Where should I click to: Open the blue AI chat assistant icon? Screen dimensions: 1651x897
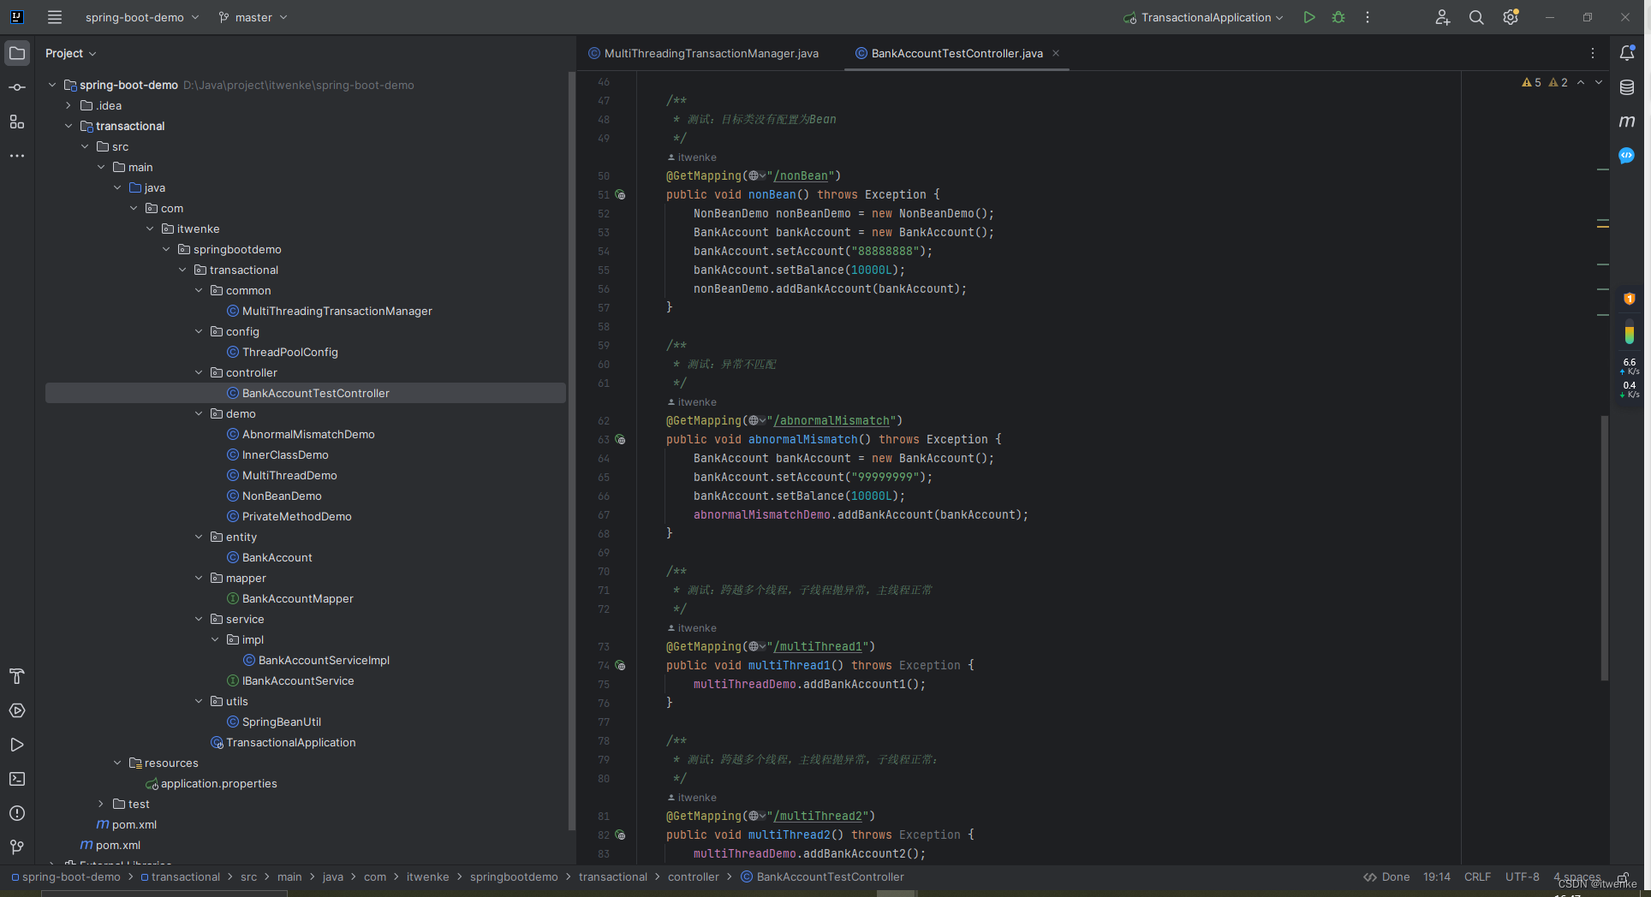click(x=1627, y=156)
